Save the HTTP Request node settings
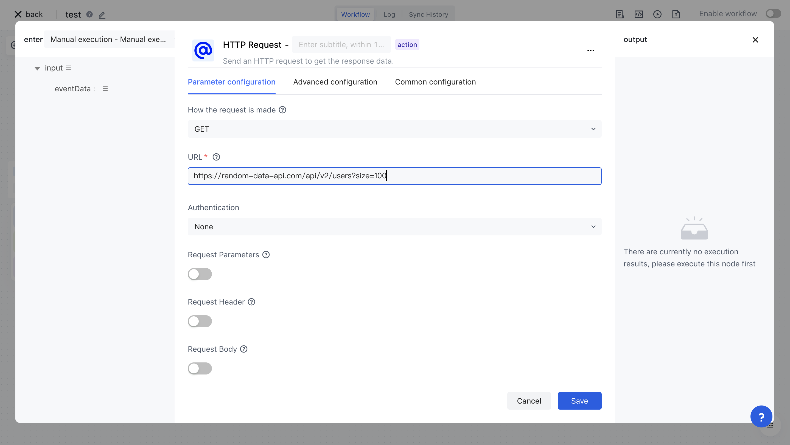790x445 pixels. coord(579,401)
